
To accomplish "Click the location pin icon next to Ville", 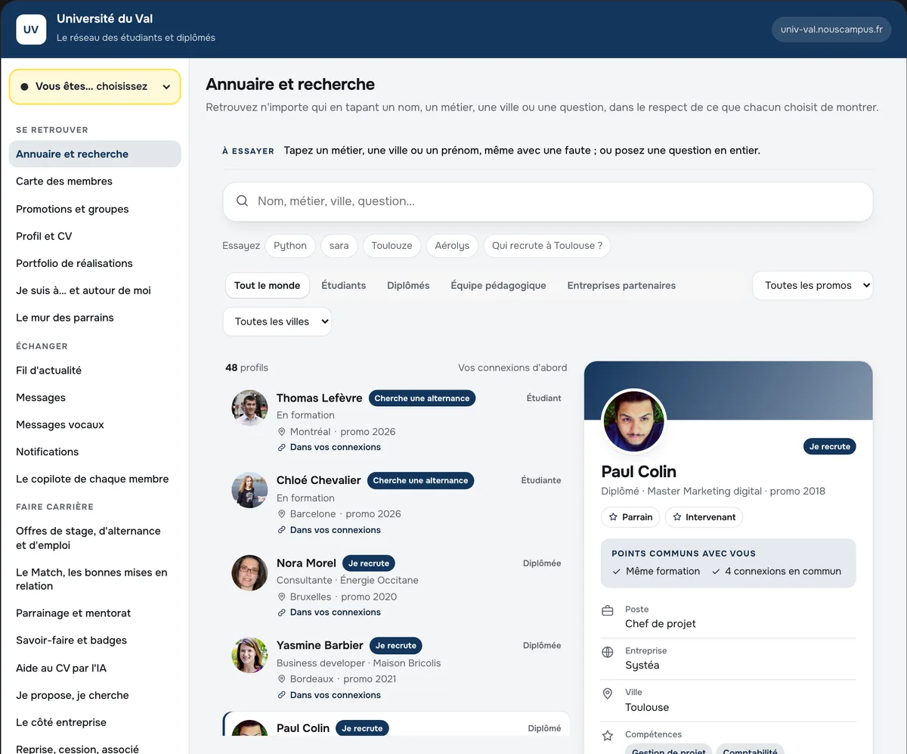I will pyautogui.click(x=607, y=693).
